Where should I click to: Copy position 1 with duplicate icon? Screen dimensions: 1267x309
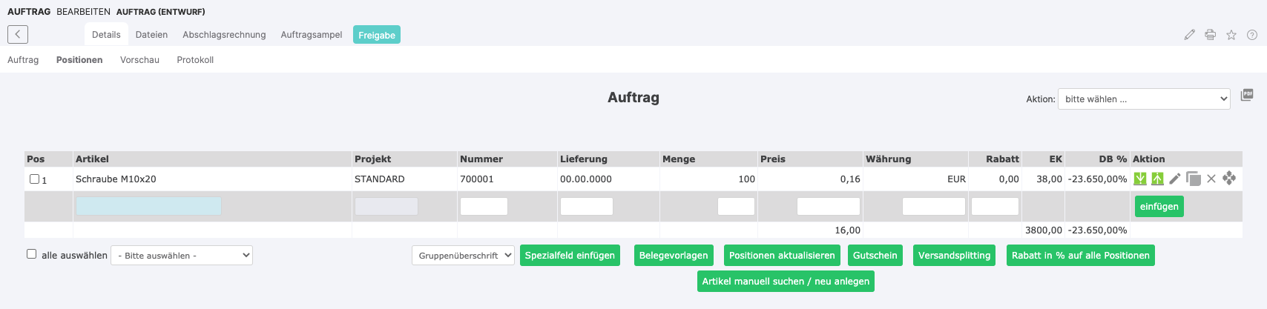click(1193, 179)
